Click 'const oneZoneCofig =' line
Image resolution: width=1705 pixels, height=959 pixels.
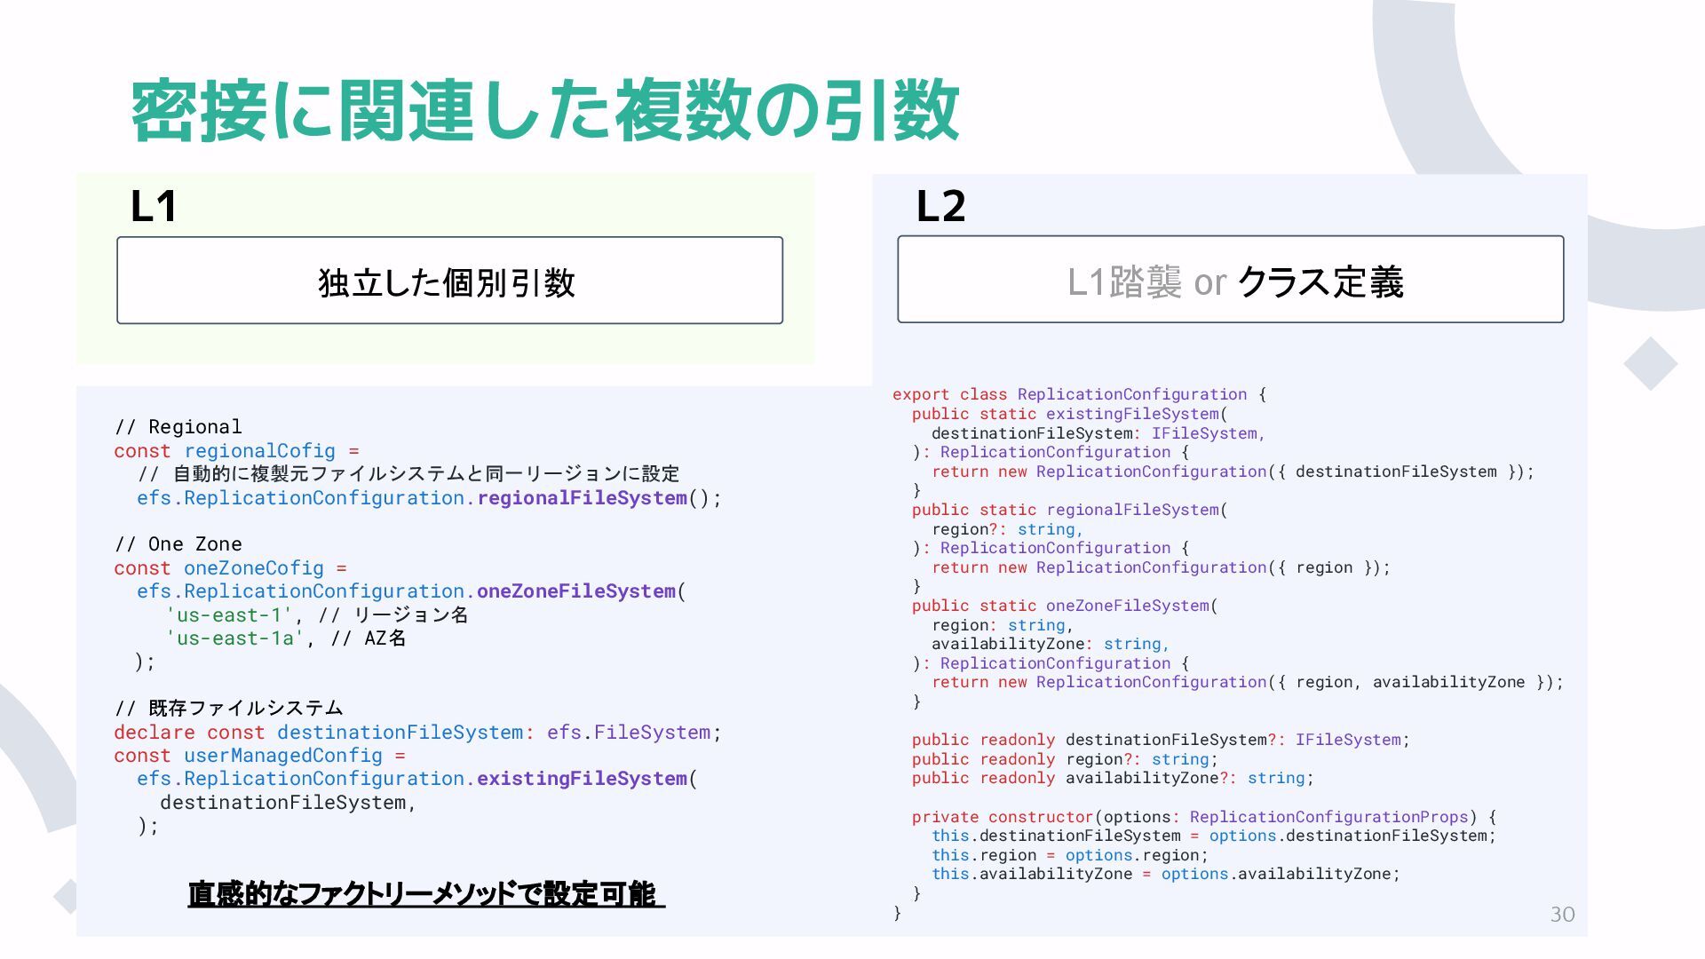pyautogui.click(x=230, y=568)
